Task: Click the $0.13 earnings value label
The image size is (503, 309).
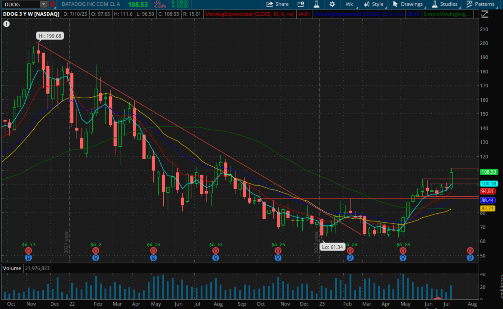Action: (x=29, y=245)
